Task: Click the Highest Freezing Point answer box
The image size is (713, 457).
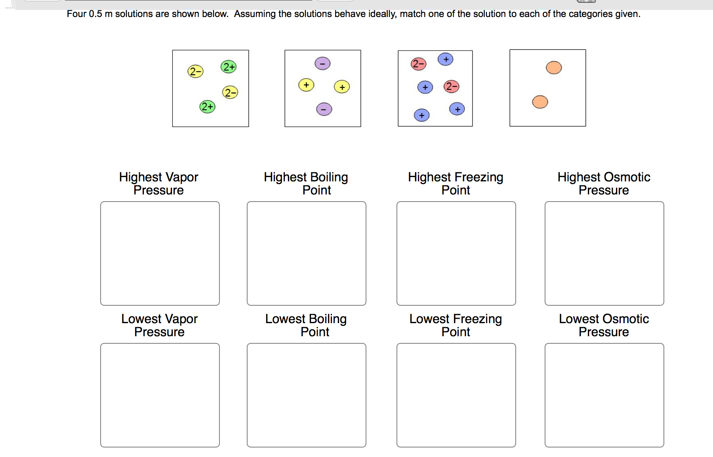Action: point(456,253)
